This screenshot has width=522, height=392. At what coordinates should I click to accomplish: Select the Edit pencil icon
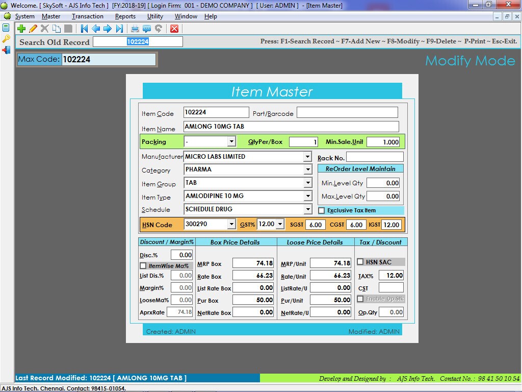[33, 29]
